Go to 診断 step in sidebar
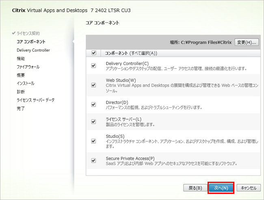Viewport: 264px width, 200px height. click(x=21, y=92)
